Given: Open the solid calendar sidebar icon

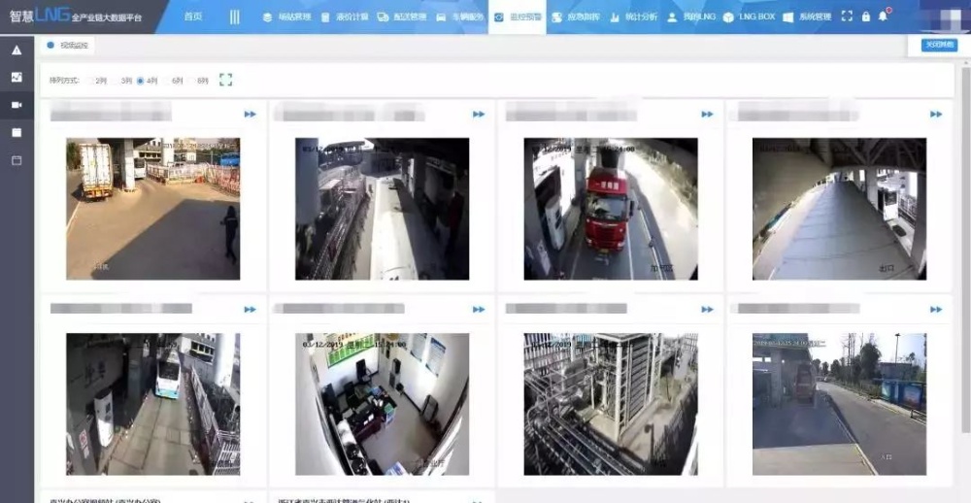Looking at the screenshot, I should (x=17, y=133).
